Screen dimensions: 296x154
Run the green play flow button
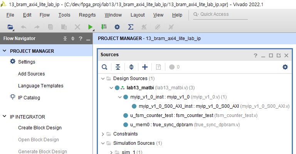pos(90,27)
